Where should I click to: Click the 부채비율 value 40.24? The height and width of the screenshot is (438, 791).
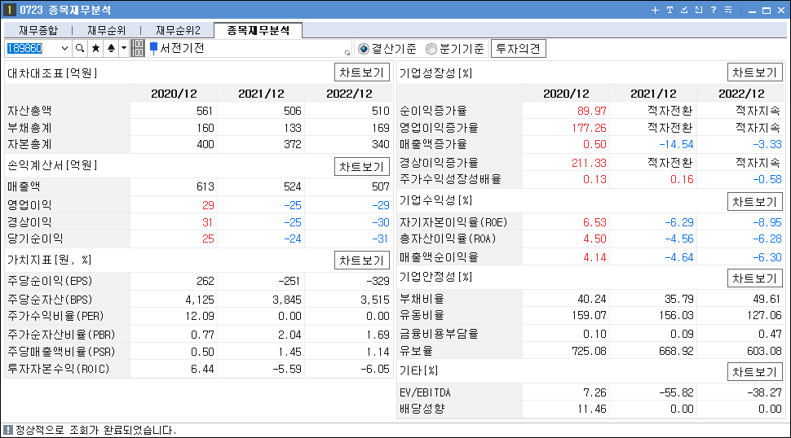click(592, 299)
